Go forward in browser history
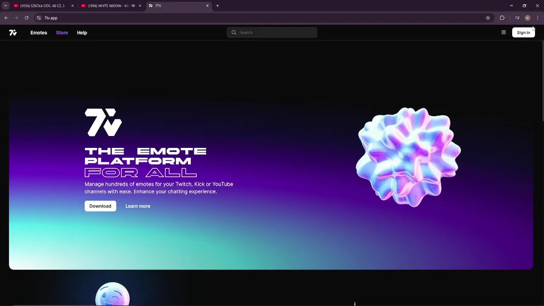The image size is (544, 306). (16, 18)
